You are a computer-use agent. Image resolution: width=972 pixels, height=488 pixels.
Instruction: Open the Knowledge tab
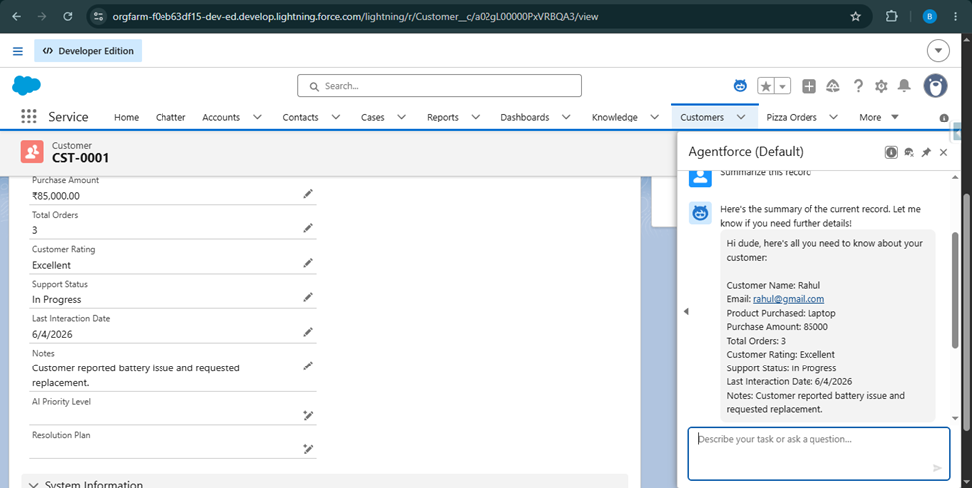point(614,117)
